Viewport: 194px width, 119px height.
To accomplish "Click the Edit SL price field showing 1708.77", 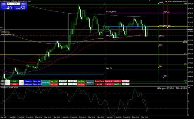I will click(x=126, y=81).
